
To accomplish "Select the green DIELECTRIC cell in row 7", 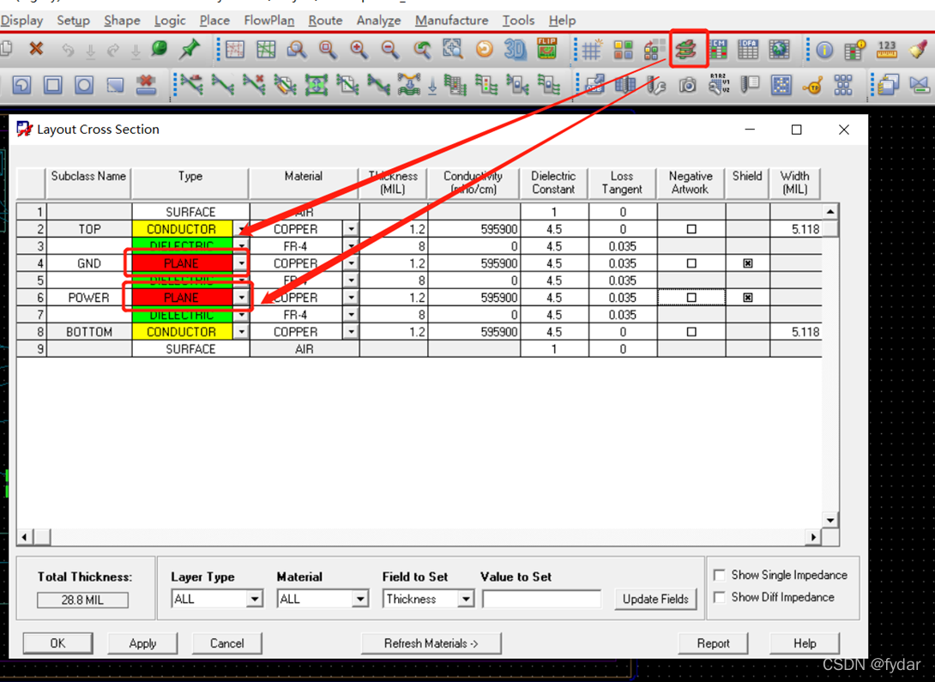I will [182, 314].
